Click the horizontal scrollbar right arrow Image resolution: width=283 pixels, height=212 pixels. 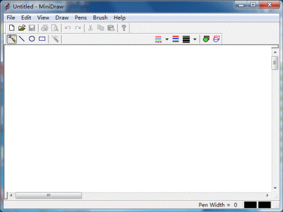pos(267,195)
